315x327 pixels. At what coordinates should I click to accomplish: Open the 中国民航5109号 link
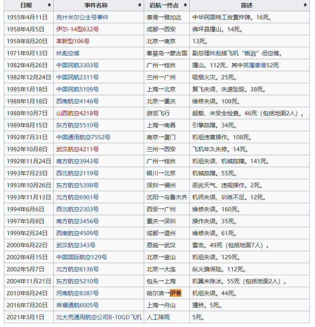78,89
